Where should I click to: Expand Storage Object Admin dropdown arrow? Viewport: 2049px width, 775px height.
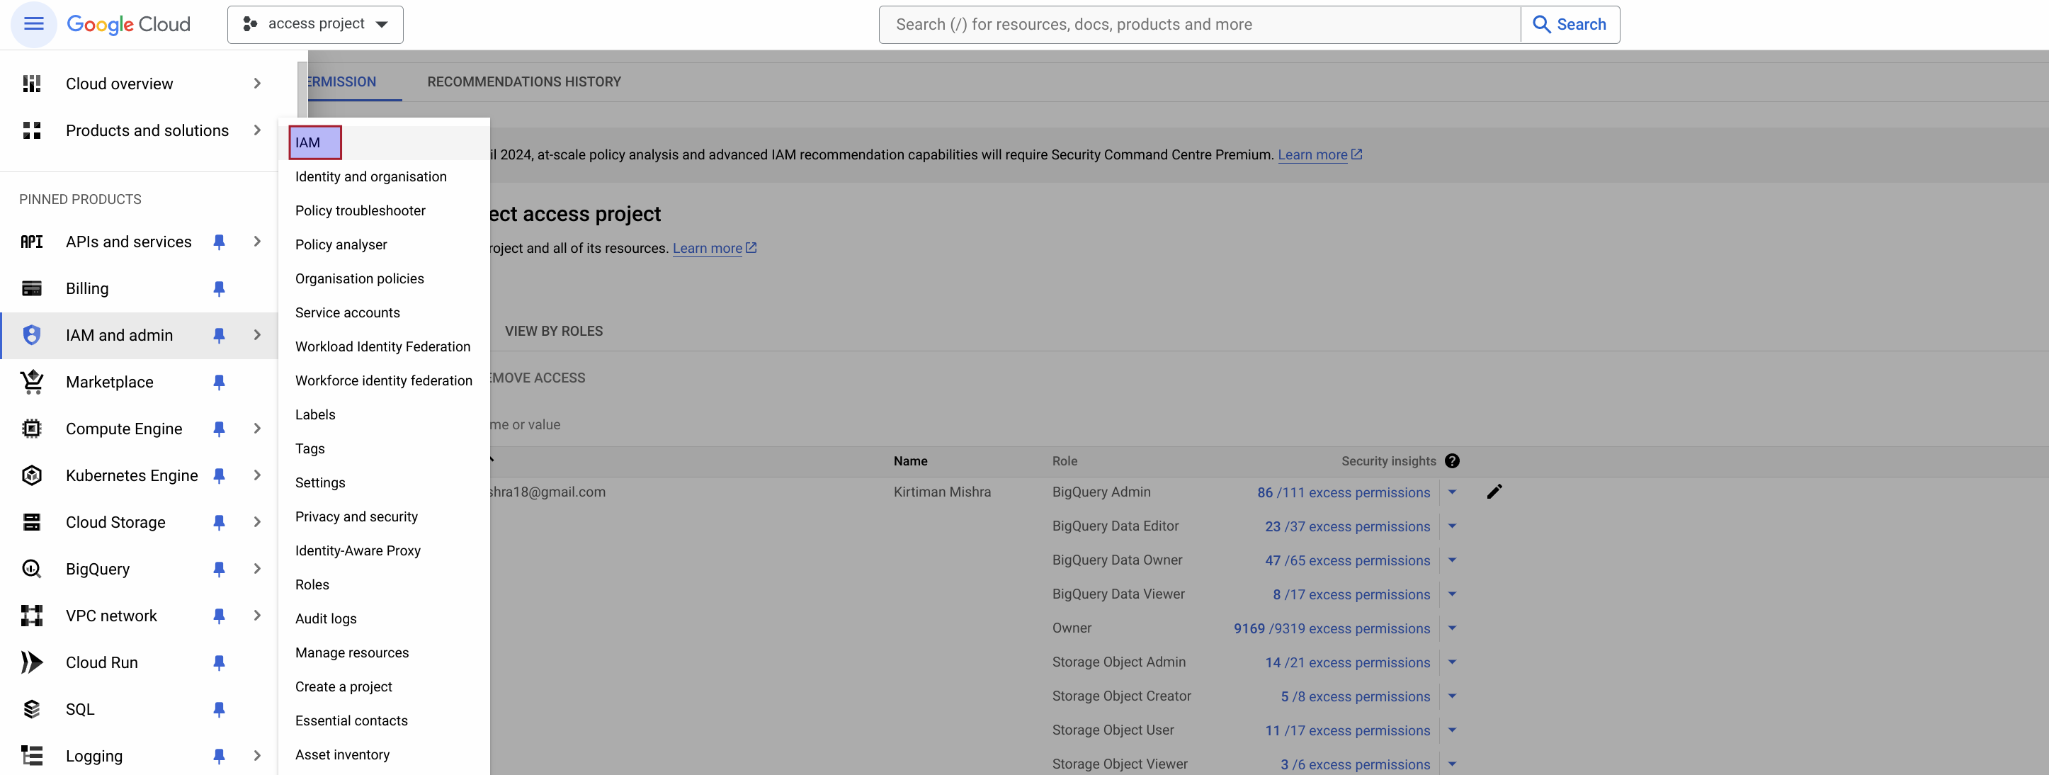(1452, 662)
